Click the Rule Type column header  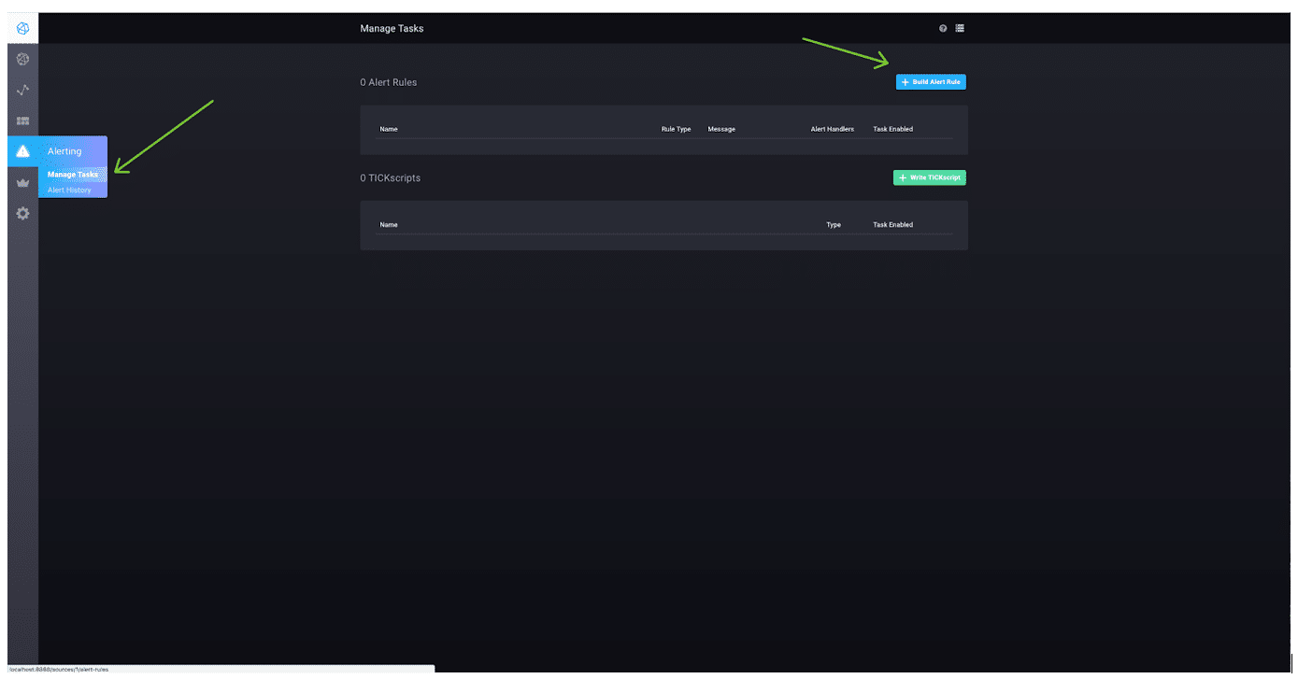point(676,129)
